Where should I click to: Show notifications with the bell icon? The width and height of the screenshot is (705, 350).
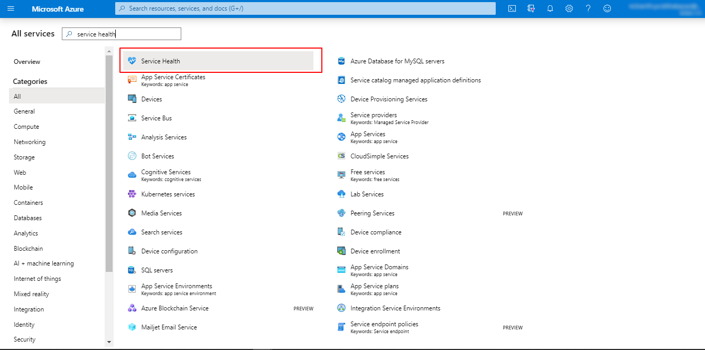[x=550, y=8]
